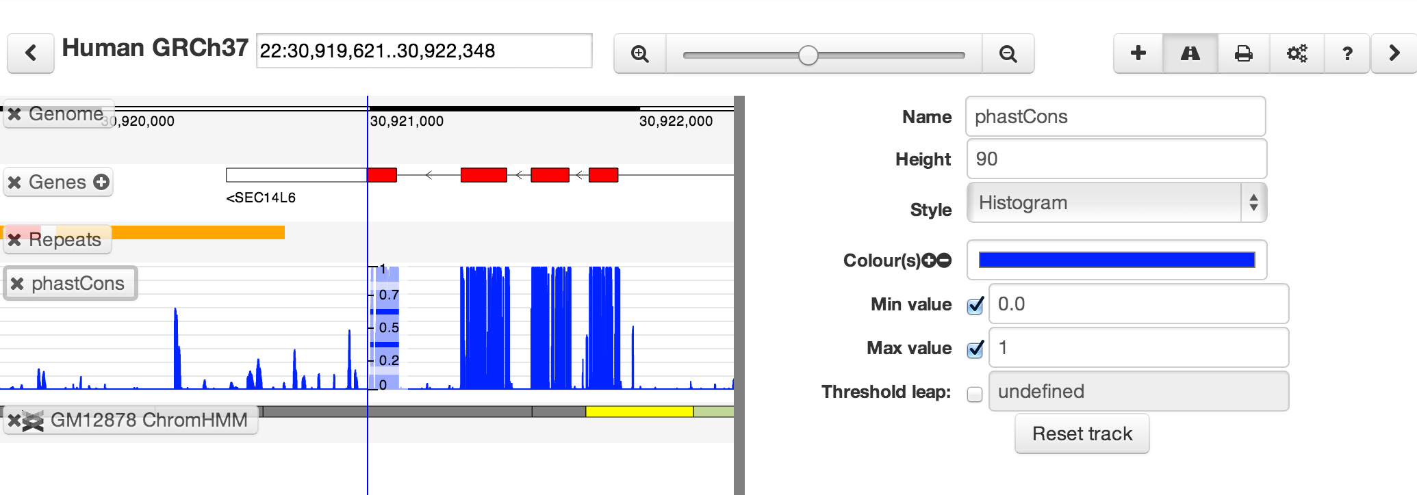Click the blue colour swatch
Image resolution: width=1417 pixels, height=495 pixels.
[1116, 260]
